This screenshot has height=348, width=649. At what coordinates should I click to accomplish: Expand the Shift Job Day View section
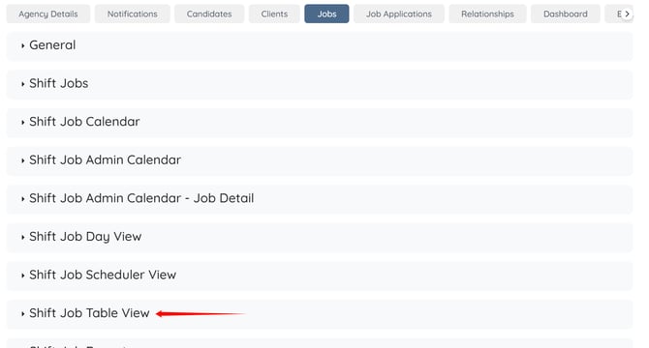[320, 238]
